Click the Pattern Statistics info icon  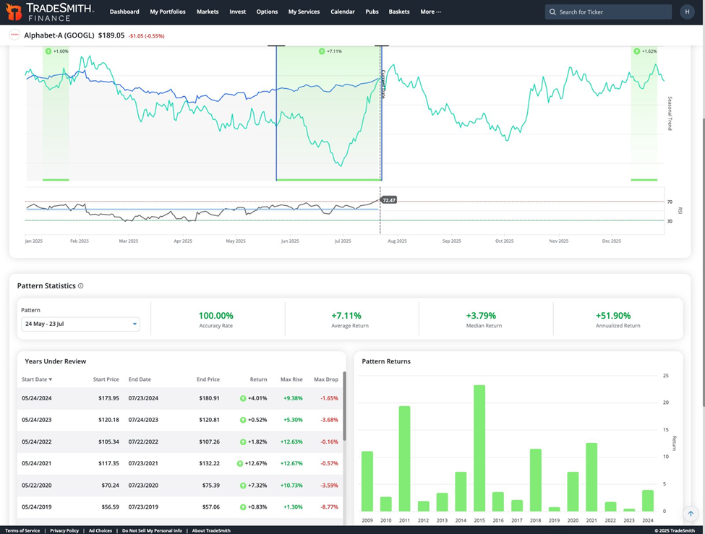pyautogui.click(x=80, y=286)
